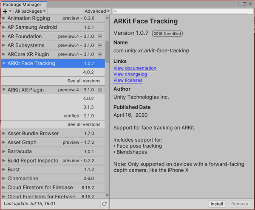This screenshot has width=255, height=210.
Task: Select the Asset Graph preview 1.7.2 row
Action: (53, 142)
